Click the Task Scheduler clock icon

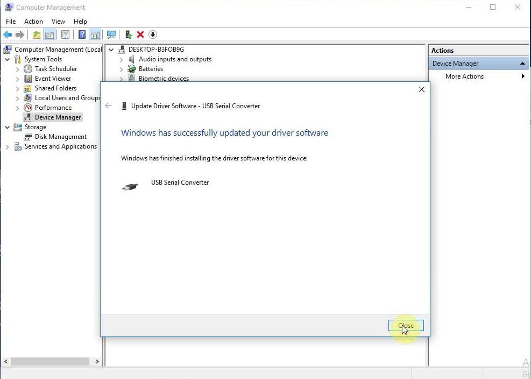(x=28, y=69)
